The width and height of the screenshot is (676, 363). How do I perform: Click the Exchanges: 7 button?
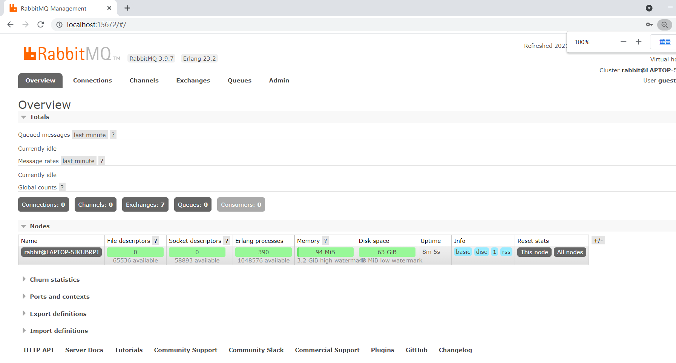click(145, 204)
